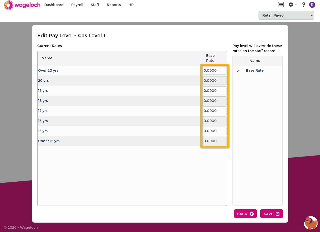Click the Save button
Image resolution: width=320 pixels, height=232 pixels.
(x=272, y=214)
